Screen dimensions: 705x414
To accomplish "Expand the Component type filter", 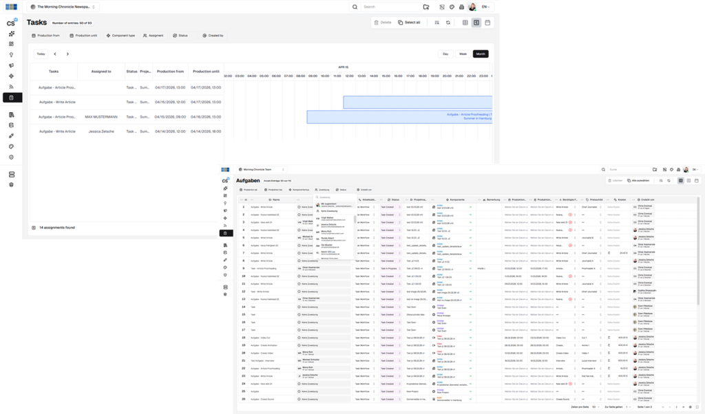I will [120, 35].
